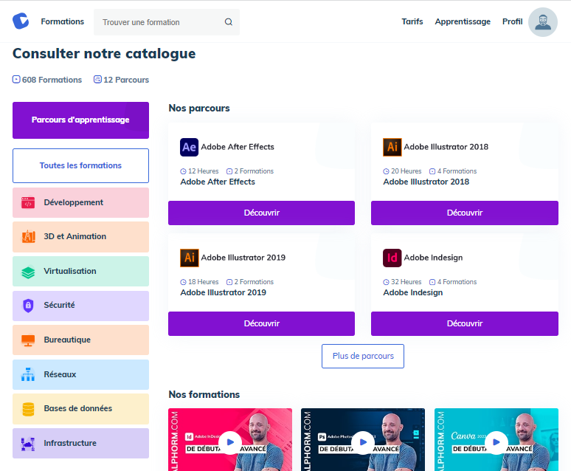Viewport: 571px width, 471px height.
Task: Click the Infrastructure cloud icon
Action: 28,444
